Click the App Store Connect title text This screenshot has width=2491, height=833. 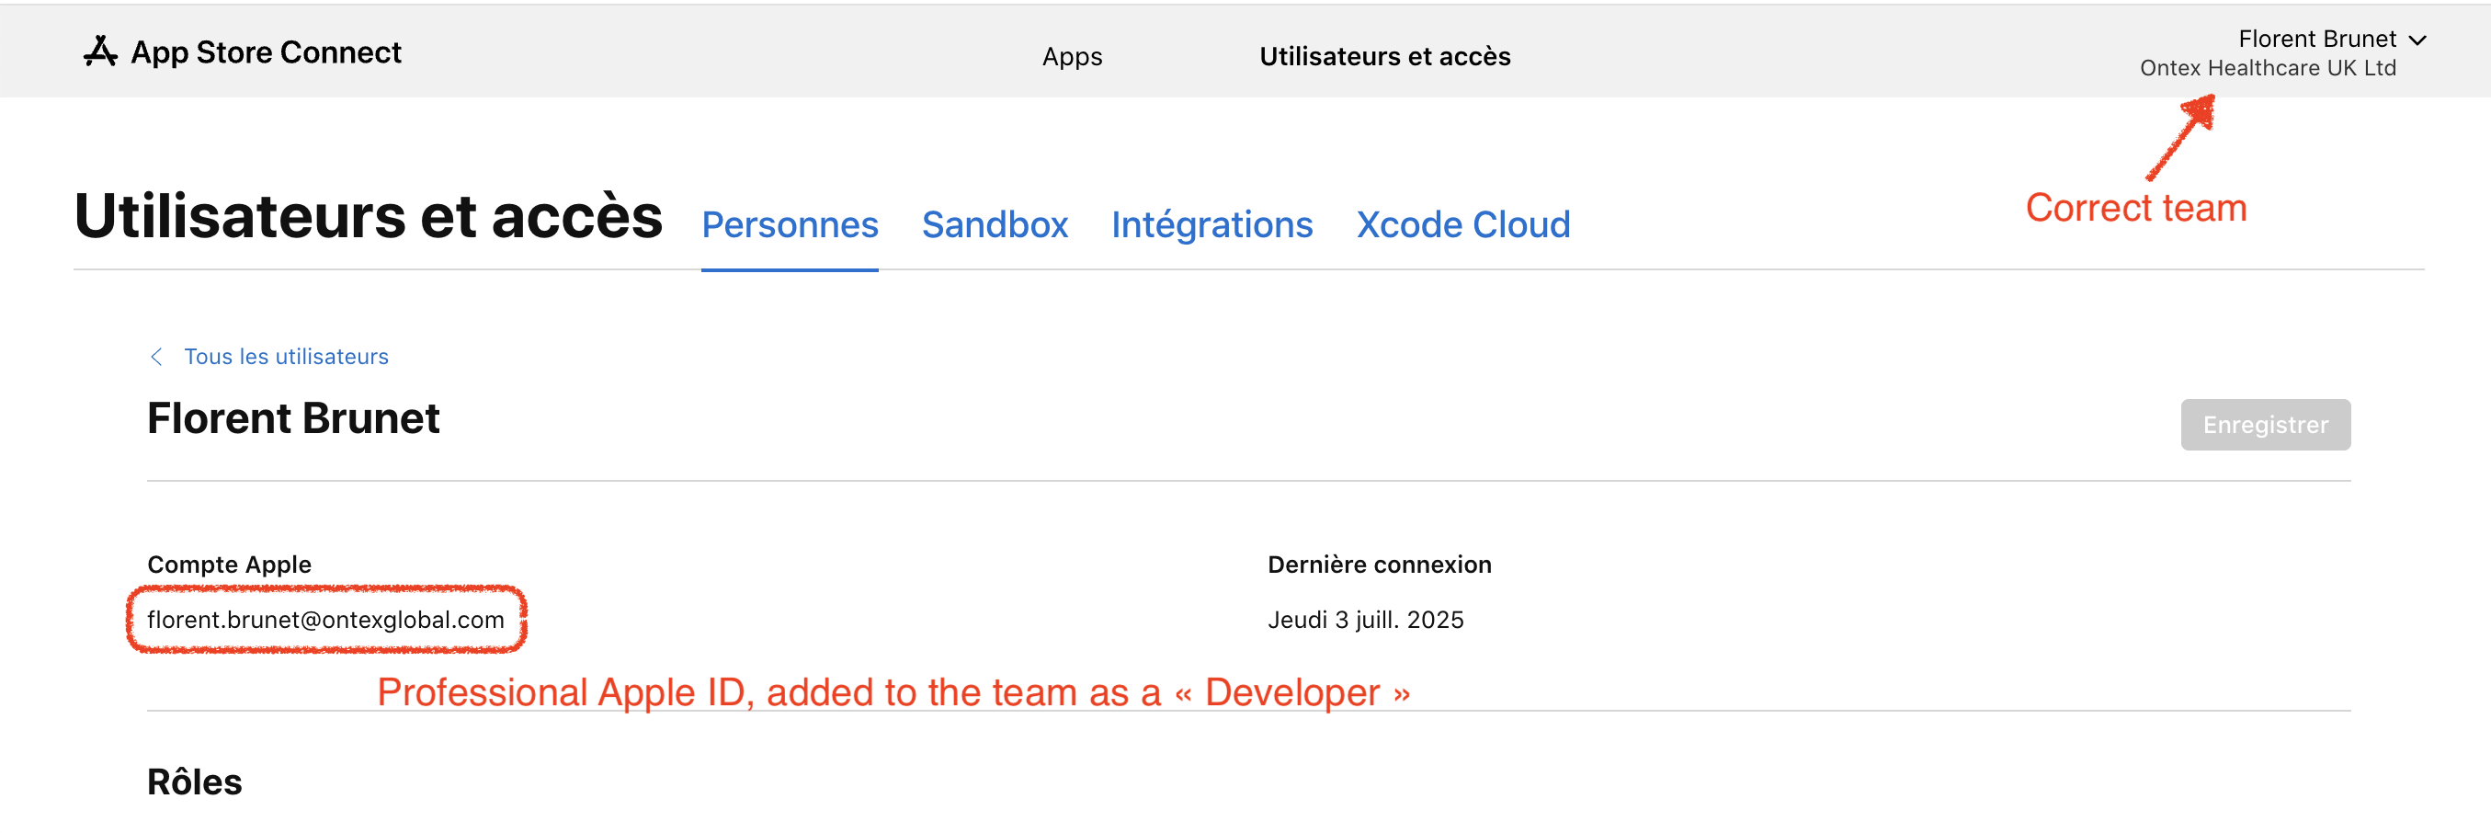(266, 52)
